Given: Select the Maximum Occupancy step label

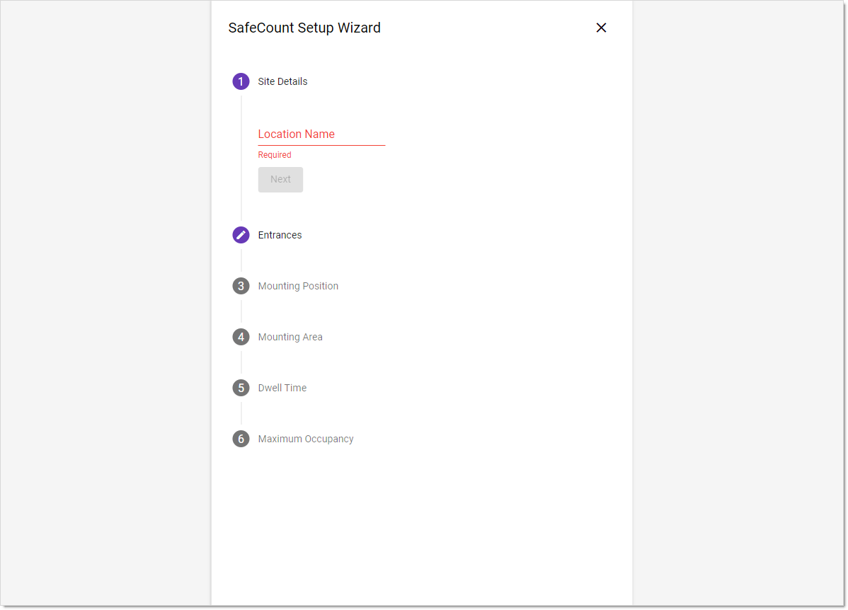Looking at the screenshot, I should point(306,439).
